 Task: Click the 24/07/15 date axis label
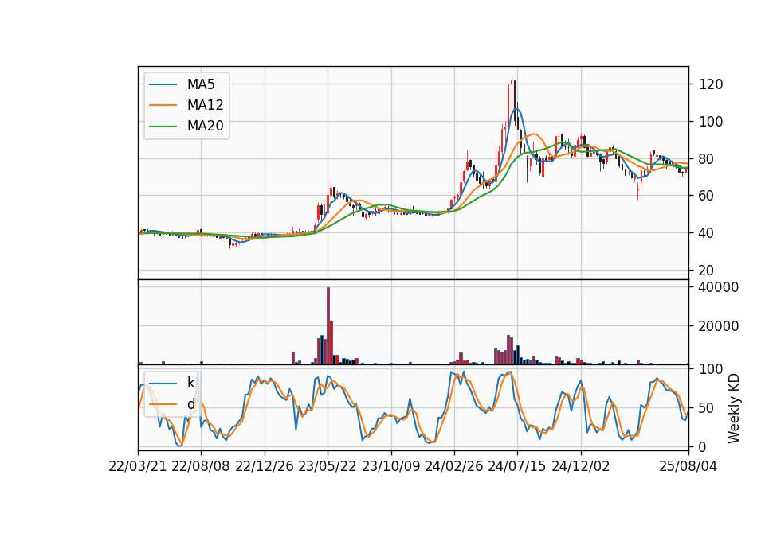[516, 466]
